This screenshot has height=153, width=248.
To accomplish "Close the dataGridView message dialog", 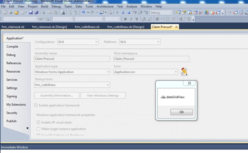I will (x=189, y=83).
